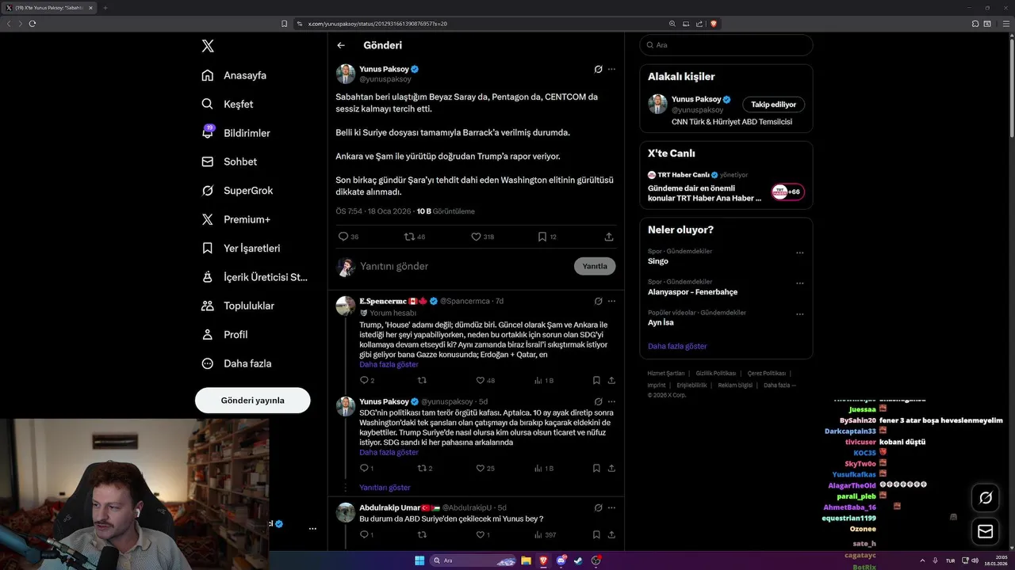The width and height of the screenshot is (1015, 570).
Task: Click Yanıtları göster link
Action: (x=385, y=488)
